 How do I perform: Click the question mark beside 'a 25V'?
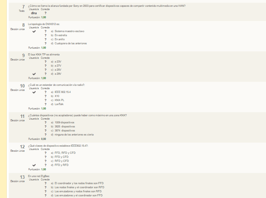[46, 70]
